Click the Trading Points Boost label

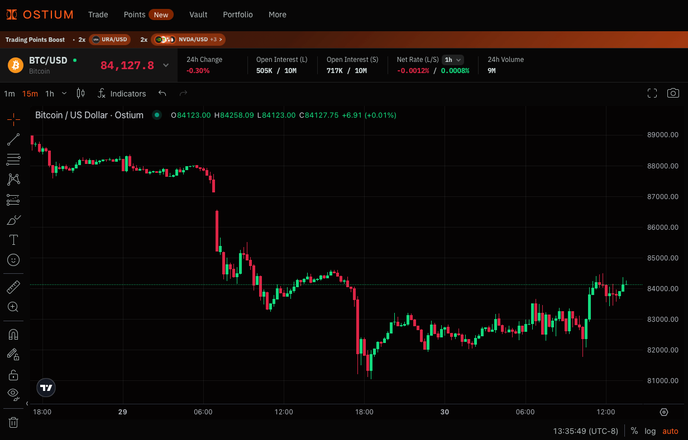pyautogui.click(x=35, y=40)
